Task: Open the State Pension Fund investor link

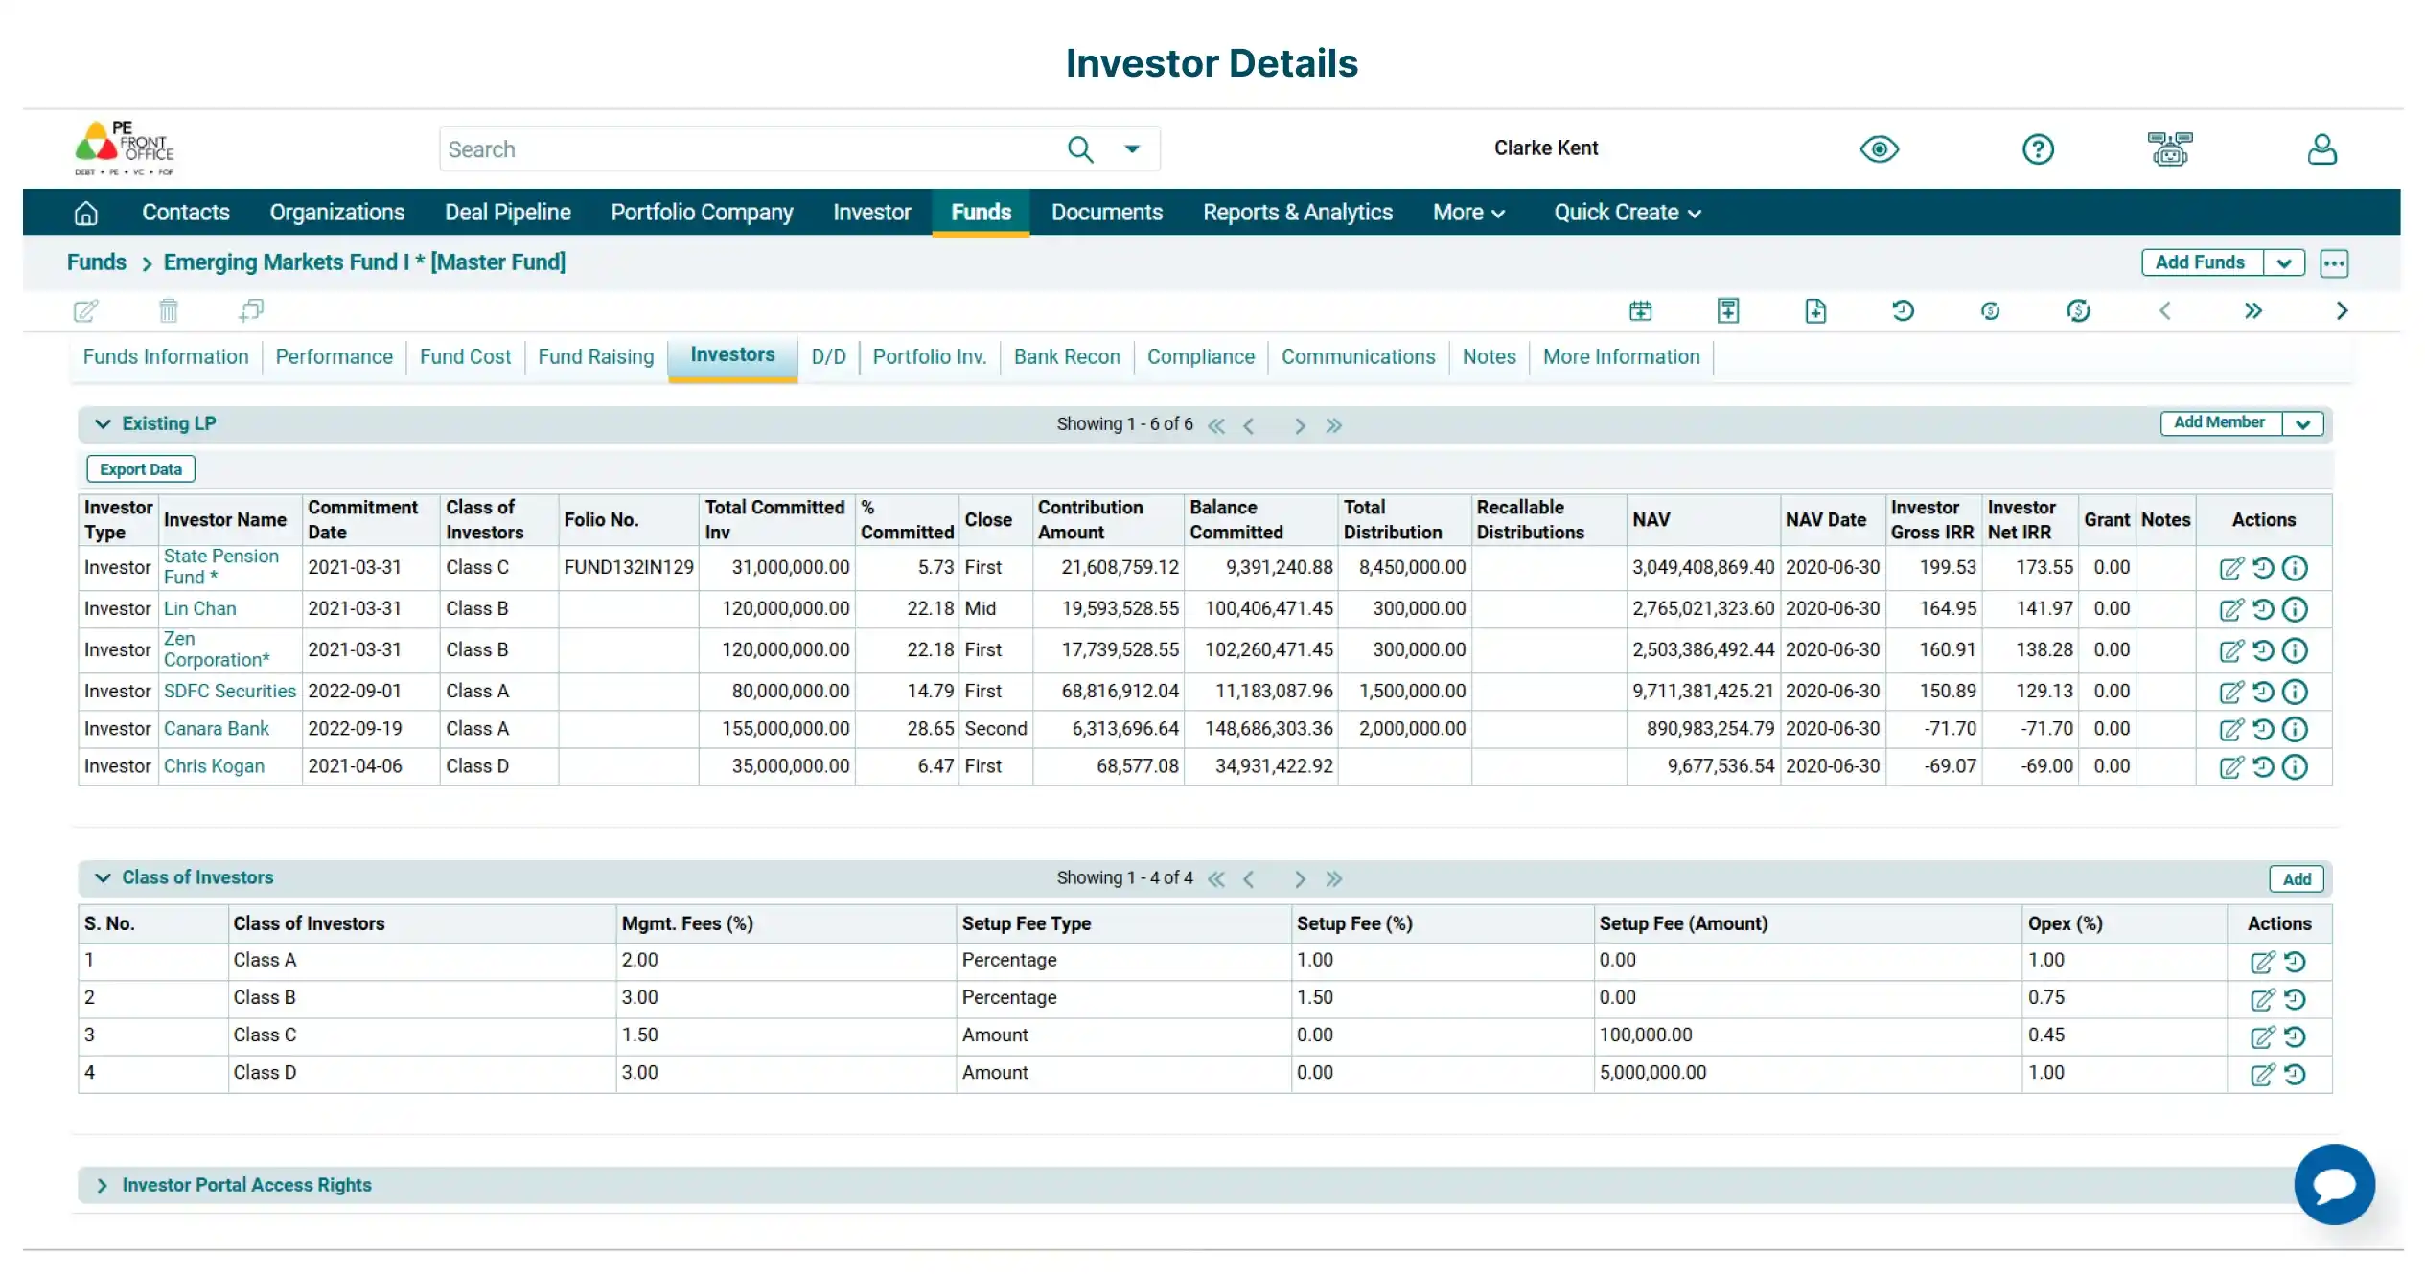Action: [x=221, y=567]
